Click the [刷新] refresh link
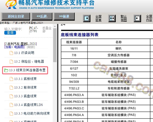This screenshot has height=122, width=153. coord(31,47)
